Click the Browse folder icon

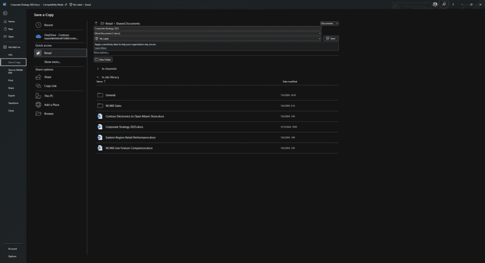click(38, 114)
